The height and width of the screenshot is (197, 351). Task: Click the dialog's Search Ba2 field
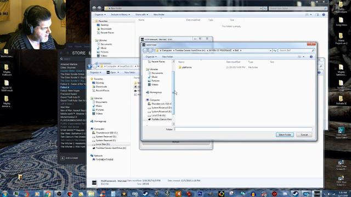296,50
